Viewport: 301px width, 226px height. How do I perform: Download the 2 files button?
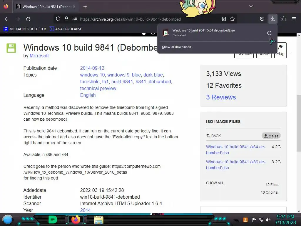pyautogui.click(x=271, y=136)
